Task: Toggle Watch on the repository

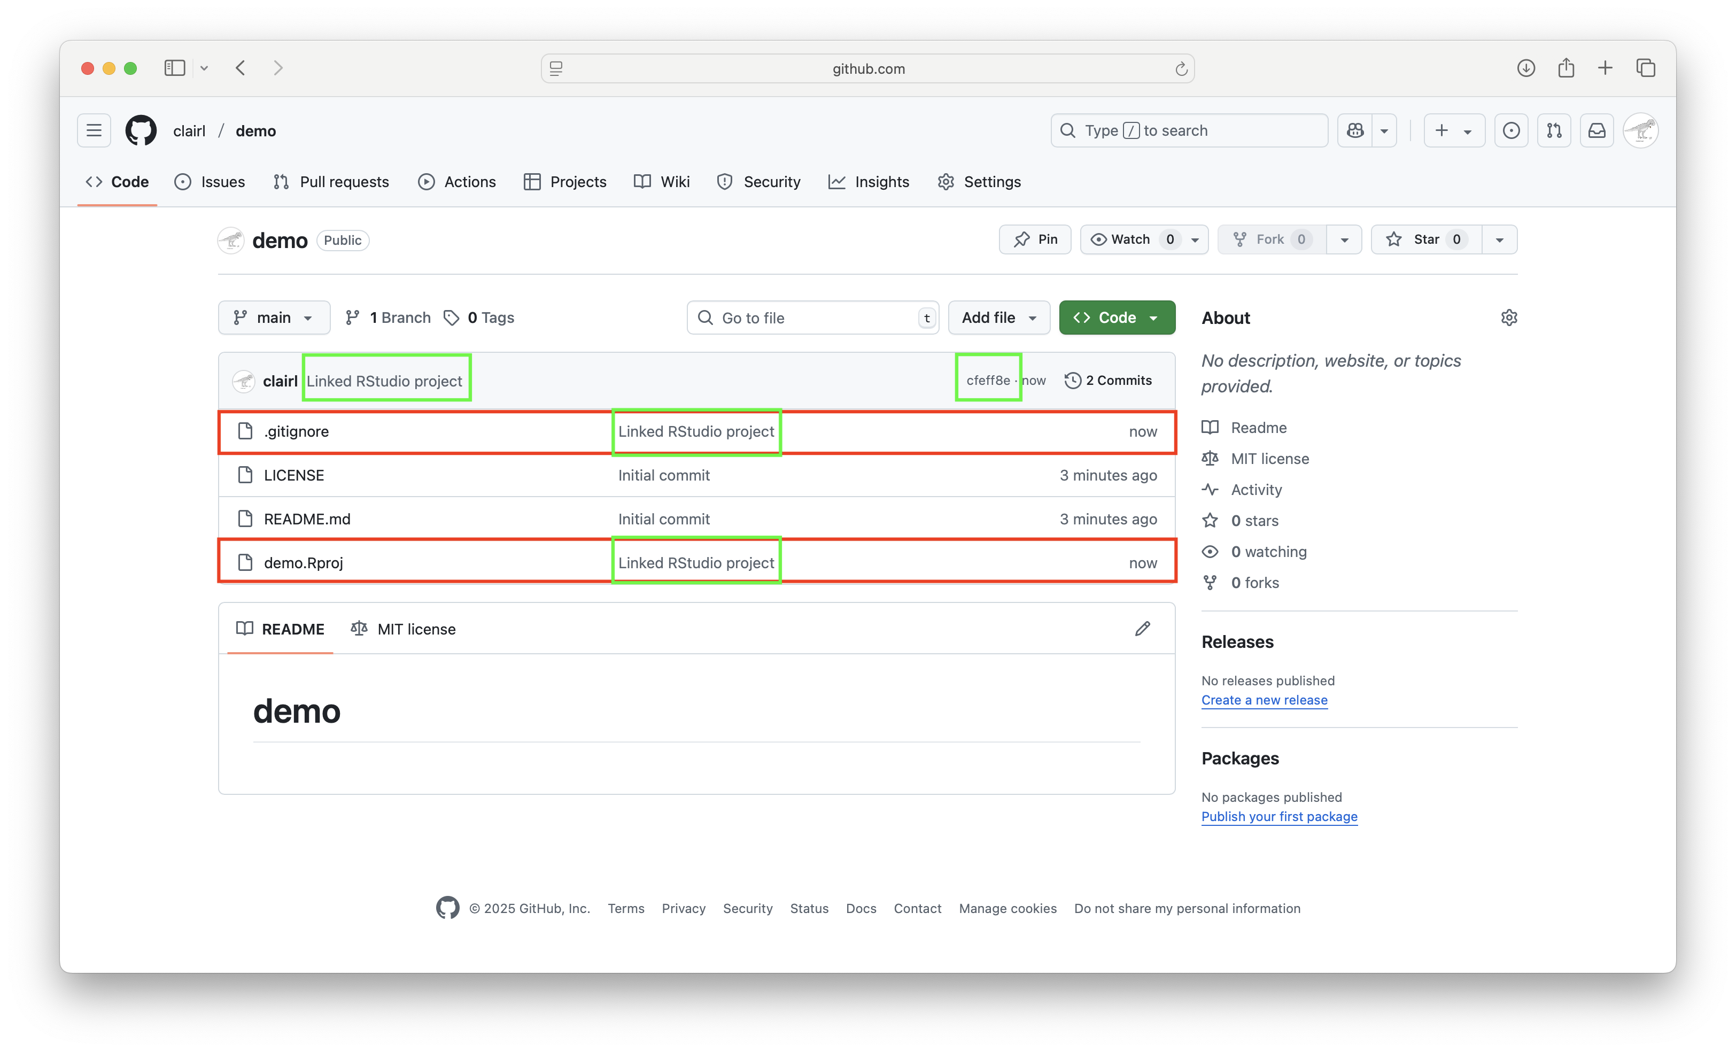Action: (1130, 239)
